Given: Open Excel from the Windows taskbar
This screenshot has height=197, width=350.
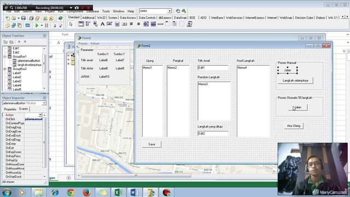Looking at the screenshot, I should (118, 192).
